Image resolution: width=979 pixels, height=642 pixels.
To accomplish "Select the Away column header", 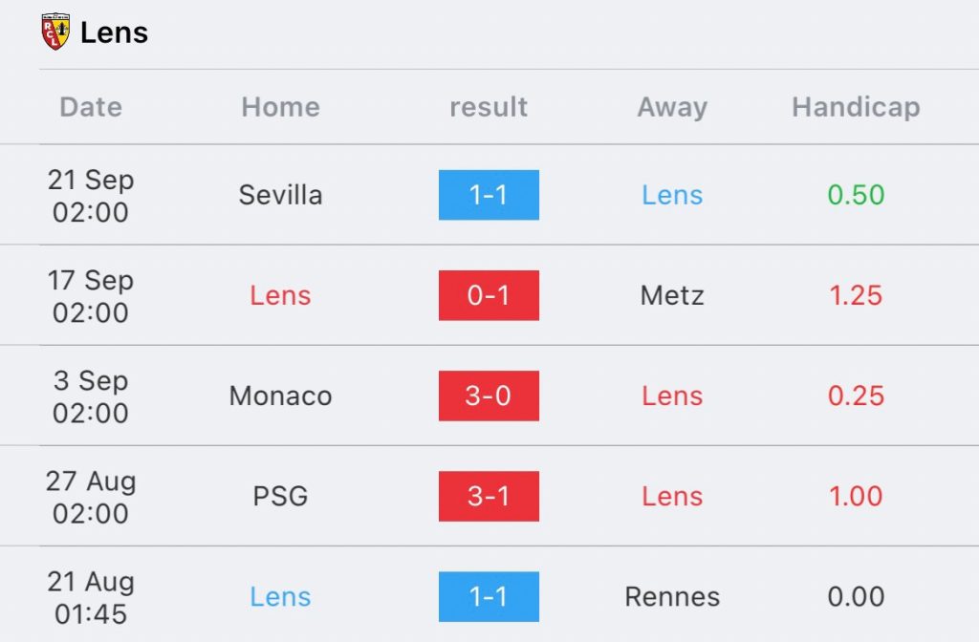I will [672, 107].
